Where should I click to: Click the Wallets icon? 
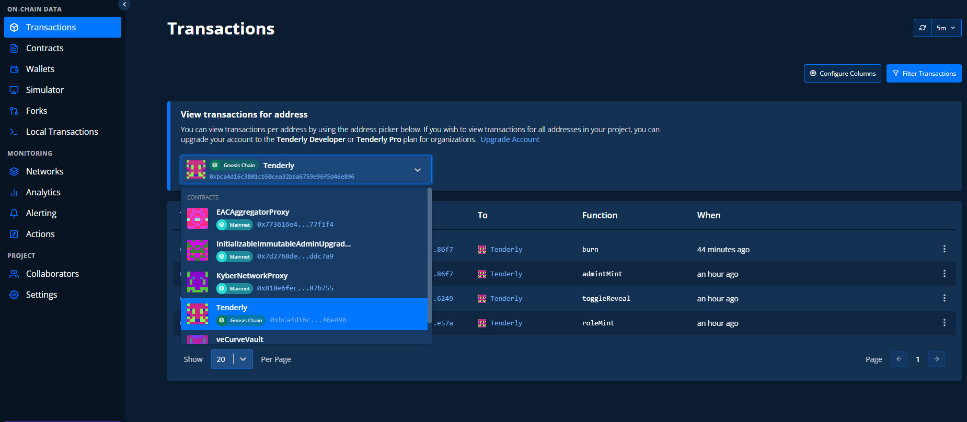tap(14, 69)
